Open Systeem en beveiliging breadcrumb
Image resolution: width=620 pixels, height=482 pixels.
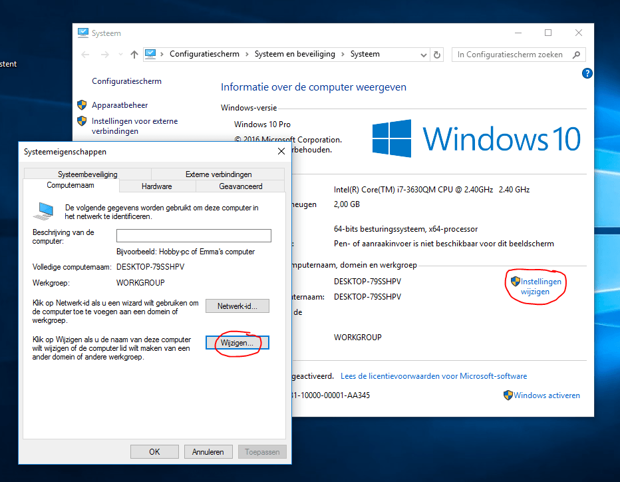295,54
